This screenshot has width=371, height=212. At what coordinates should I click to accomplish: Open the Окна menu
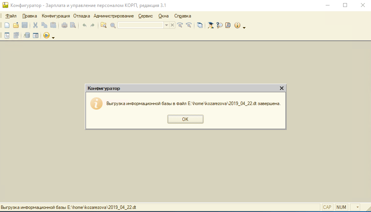coord(163,16)
